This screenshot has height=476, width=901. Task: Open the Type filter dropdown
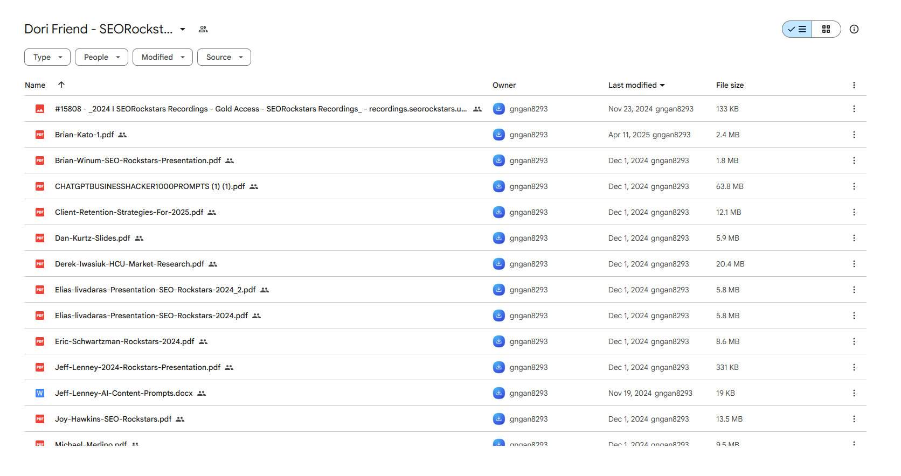pos(47,57)
